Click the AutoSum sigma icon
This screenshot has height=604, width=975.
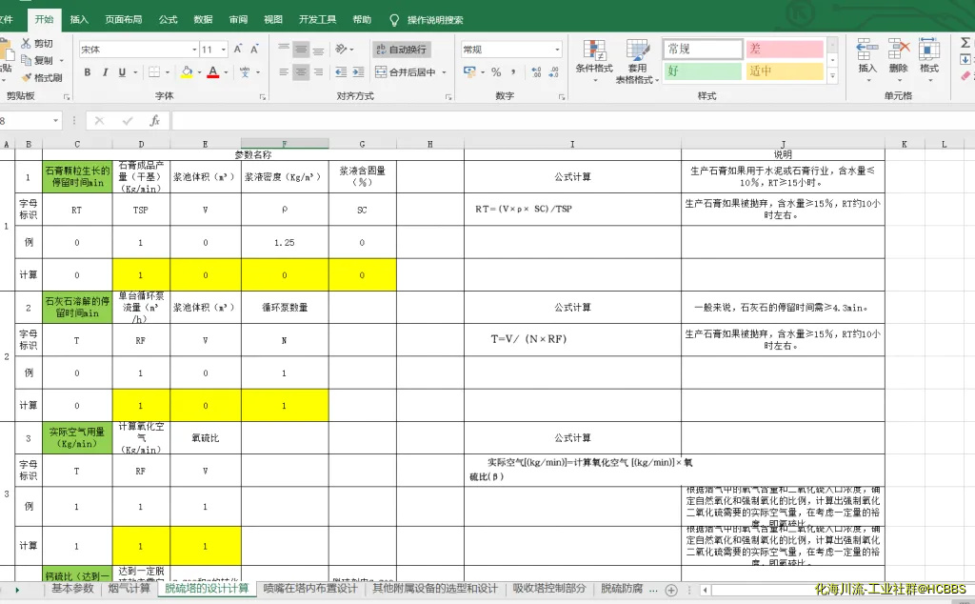[x=965, y=42]
